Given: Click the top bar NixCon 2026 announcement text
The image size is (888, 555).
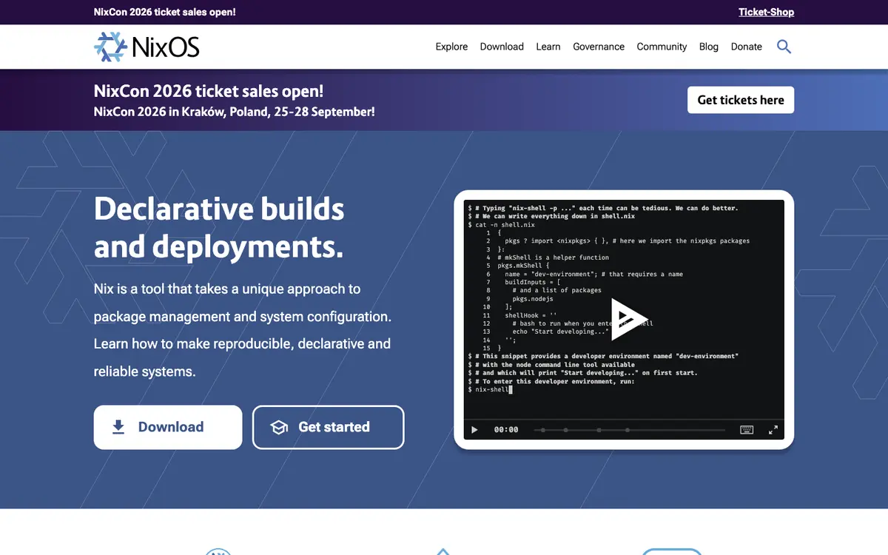Looking at the screenshot, I should pyautogui.click(x=165, y=12).
